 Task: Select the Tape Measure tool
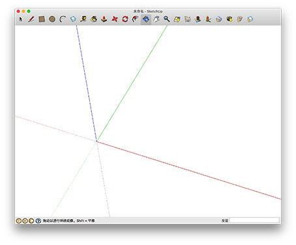[83, 19]
